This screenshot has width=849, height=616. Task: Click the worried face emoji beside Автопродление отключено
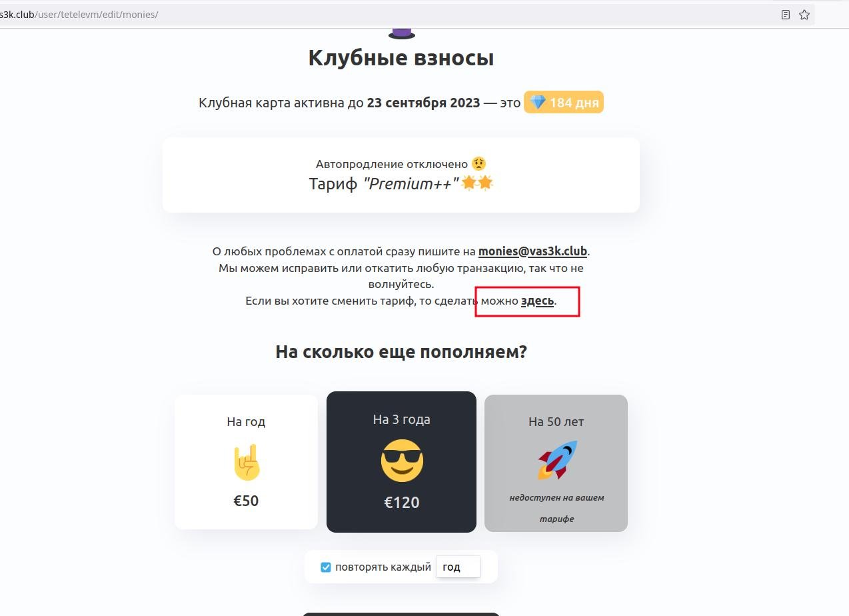point(478,163)
